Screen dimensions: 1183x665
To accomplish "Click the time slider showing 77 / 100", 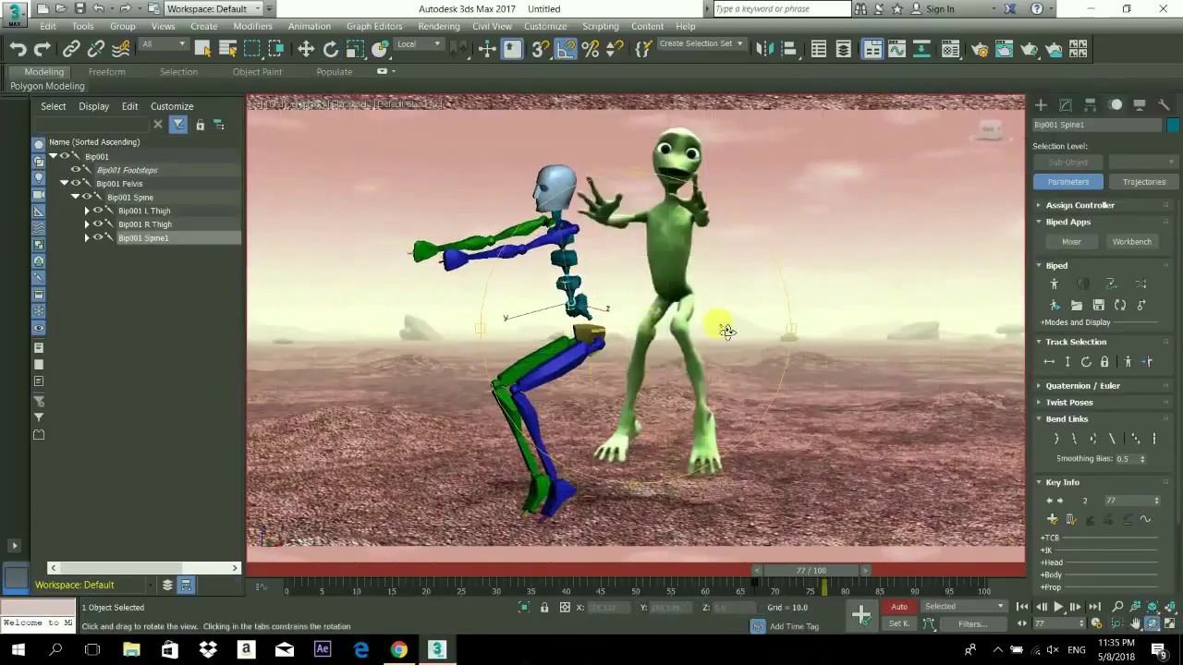I will point(811,571).
